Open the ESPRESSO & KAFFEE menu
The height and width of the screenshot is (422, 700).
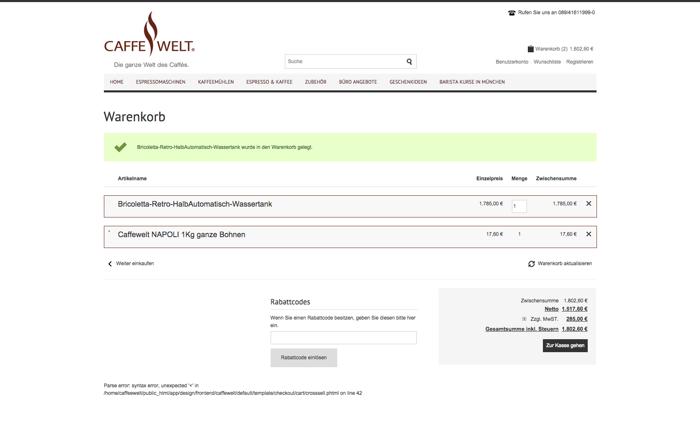269,82
